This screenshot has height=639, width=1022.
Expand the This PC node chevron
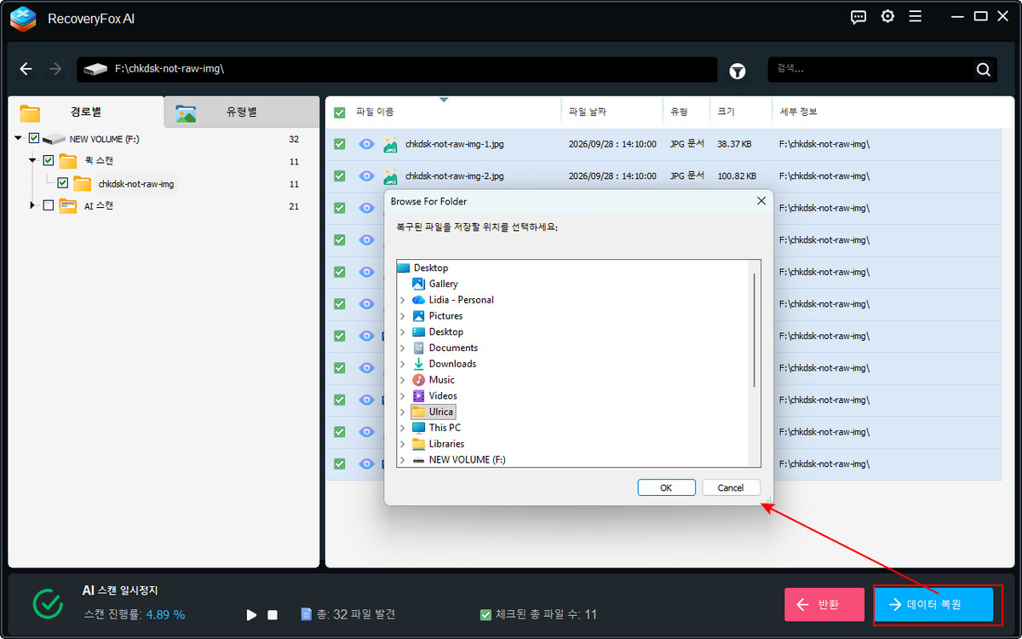[x=402, y=428]
